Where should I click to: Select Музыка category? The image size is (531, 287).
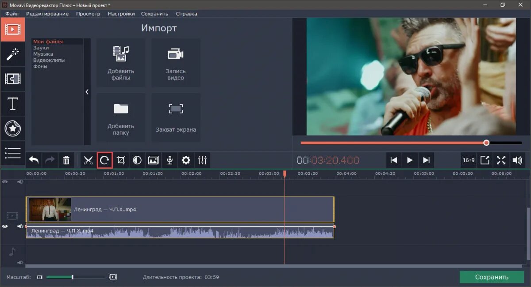(43, 54)
